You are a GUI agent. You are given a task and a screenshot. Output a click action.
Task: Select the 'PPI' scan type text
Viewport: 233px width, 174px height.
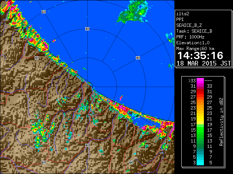coord(180,20)
